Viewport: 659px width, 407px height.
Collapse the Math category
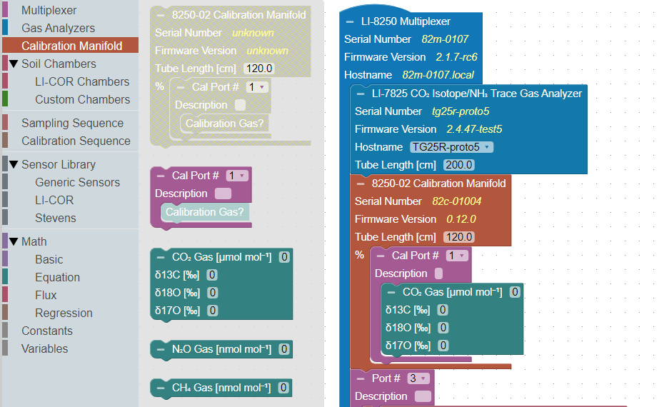click(14, 242)
